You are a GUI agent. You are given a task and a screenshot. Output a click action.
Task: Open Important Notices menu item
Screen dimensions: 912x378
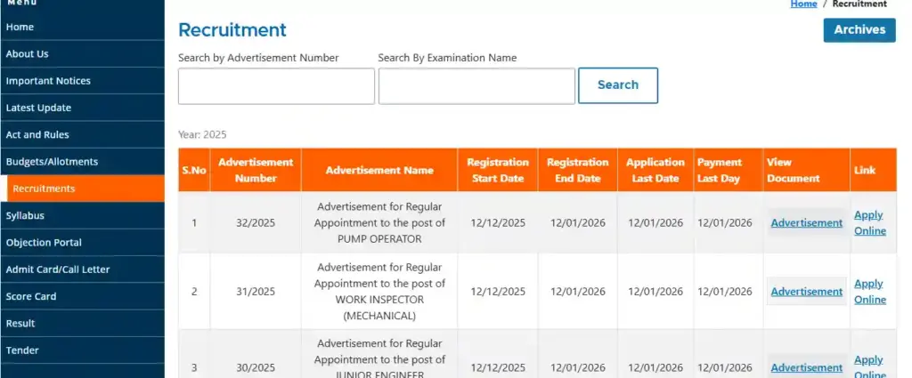click(48, 81)
